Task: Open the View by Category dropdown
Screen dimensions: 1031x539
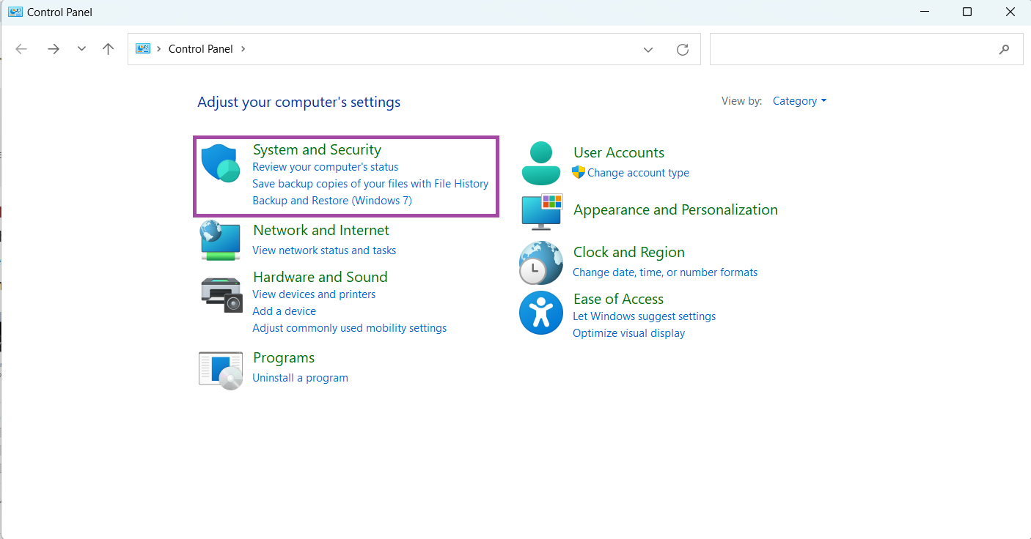Action: pos(799,101)
